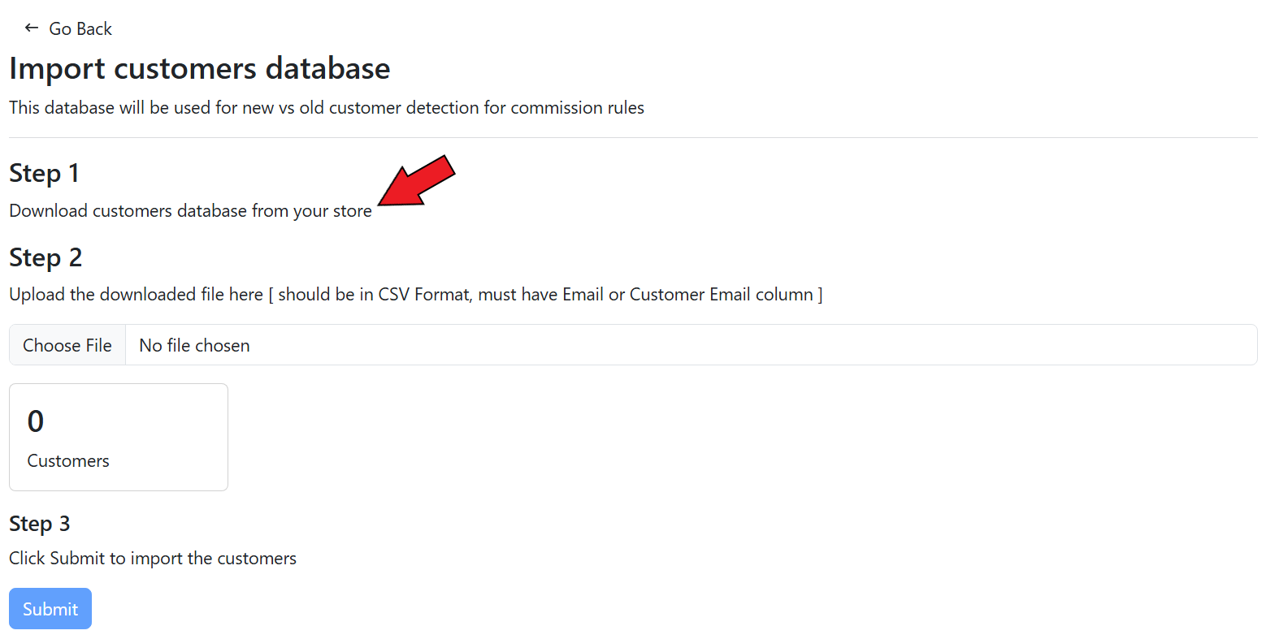Click the No file chosen field

[195, 346]
